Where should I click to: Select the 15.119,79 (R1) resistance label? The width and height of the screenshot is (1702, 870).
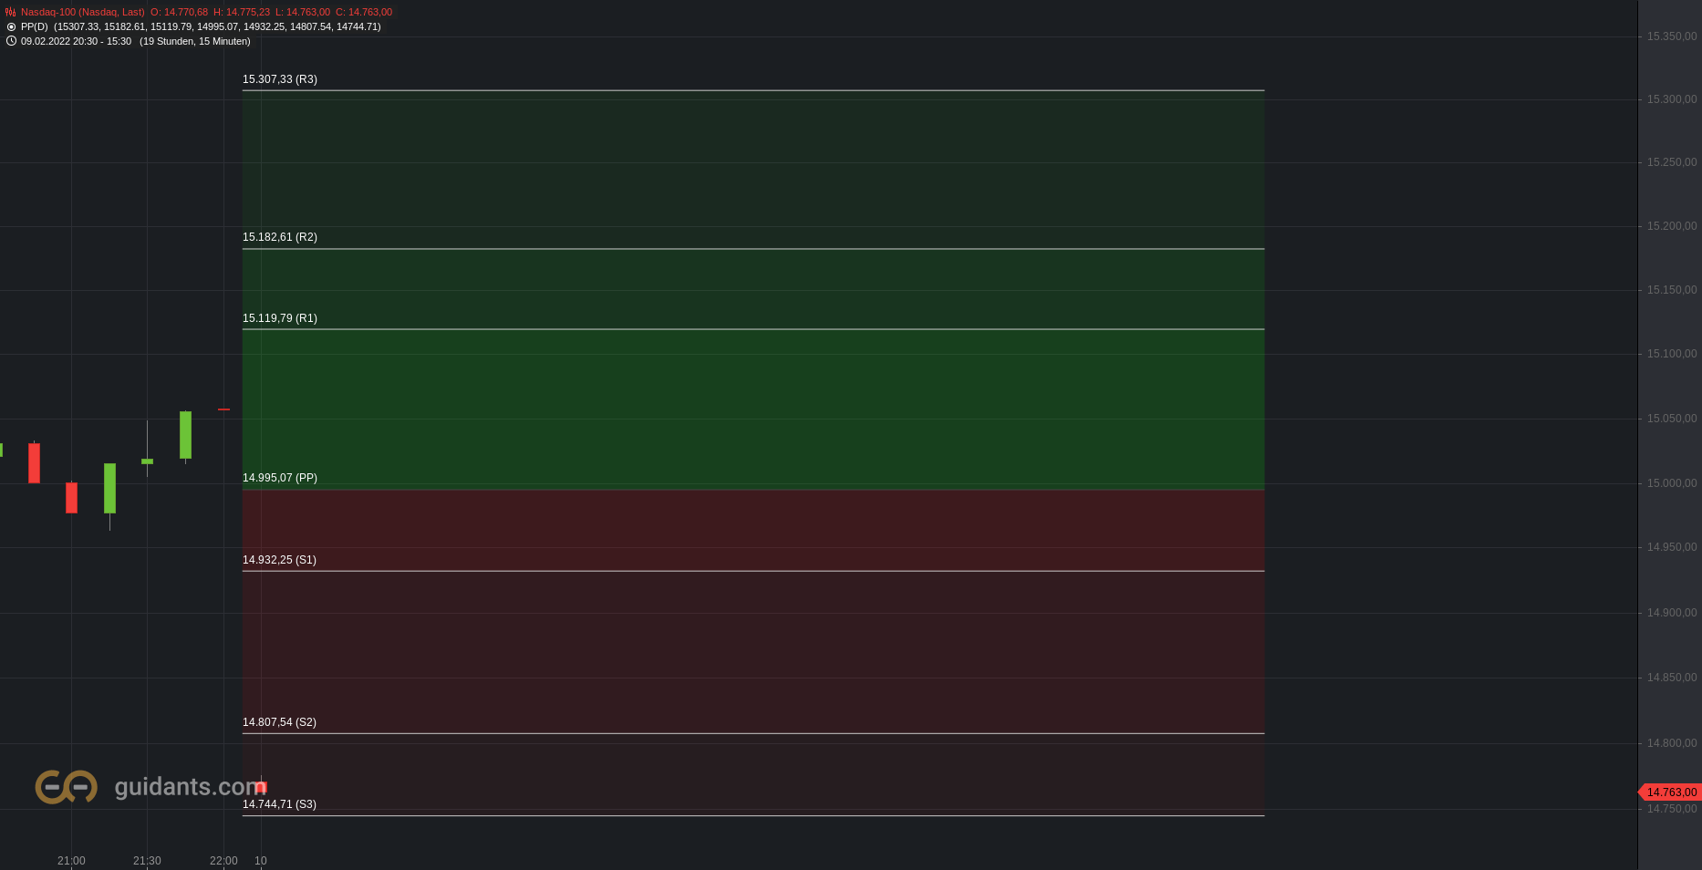coord(280,318)
